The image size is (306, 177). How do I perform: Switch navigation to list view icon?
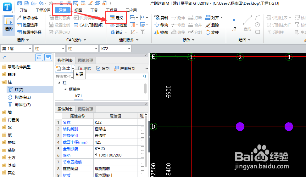(39, 57)
